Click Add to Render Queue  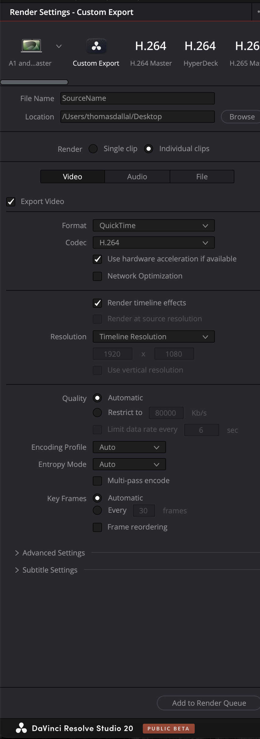point(209,703)
